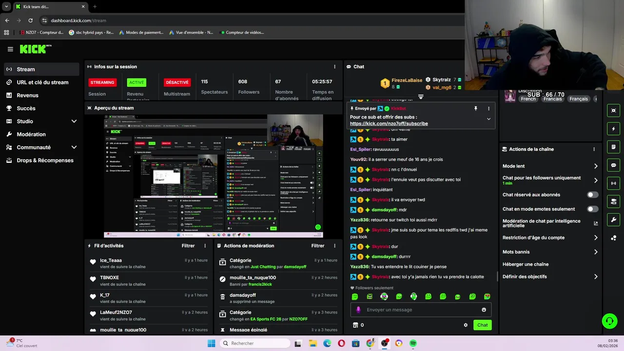The width and height of the screenshot is (624, 351).
Task: Insert the heart-eyes green emote
Action: [487, 296]
